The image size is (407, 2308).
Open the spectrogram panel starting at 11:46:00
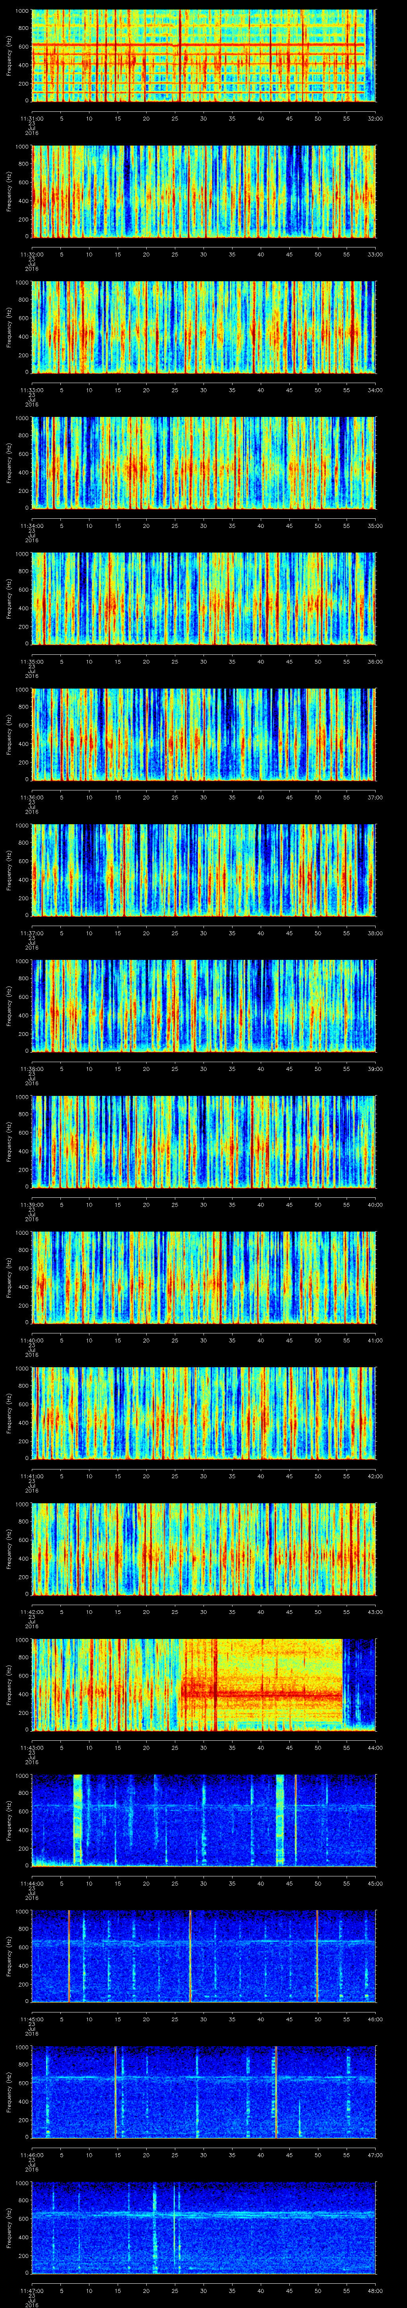pos(204,2092)
